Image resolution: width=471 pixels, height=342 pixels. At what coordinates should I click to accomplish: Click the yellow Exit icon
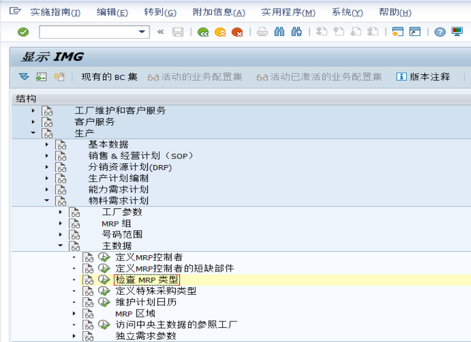pos(220,32)
